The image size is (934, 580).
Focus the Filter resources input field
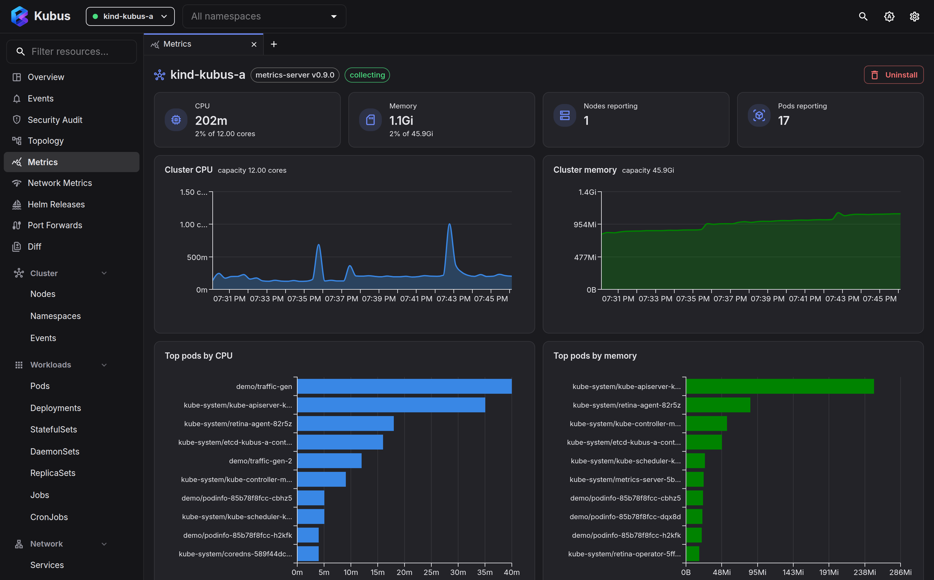click(72, 51)
